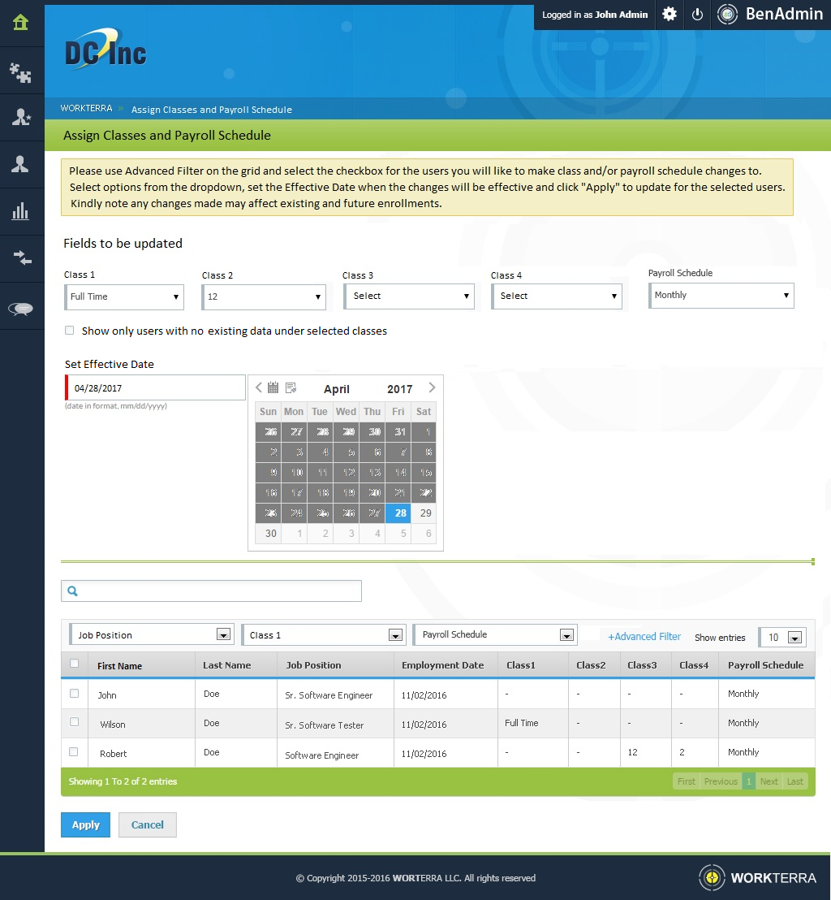Open the Show entries dropdown
Screen dimensions: 831x900
click(x=782, y=638)
